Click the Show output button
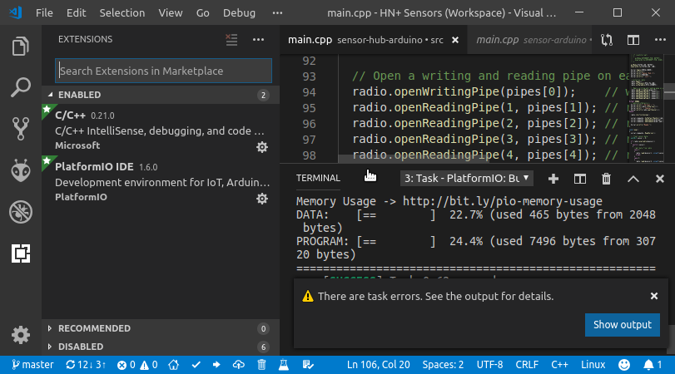 pyautogui.click(x=622, y=325)
